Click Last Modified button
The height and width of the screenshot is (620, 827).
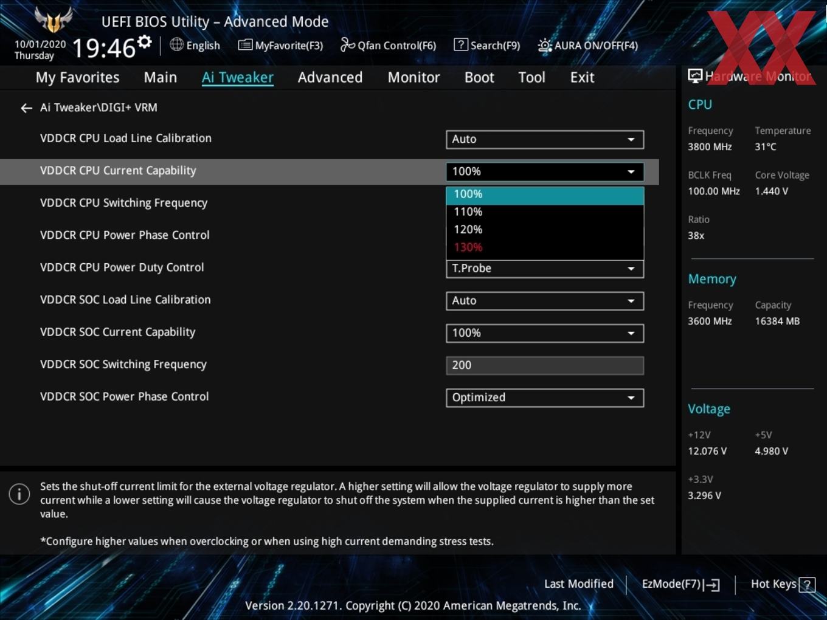click(x=578, y=584)
